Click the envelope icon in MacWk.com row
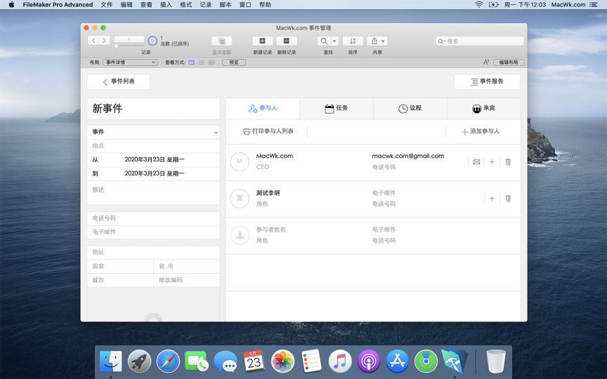The width and height of the screenshot is (607, 379). (476, 161)
